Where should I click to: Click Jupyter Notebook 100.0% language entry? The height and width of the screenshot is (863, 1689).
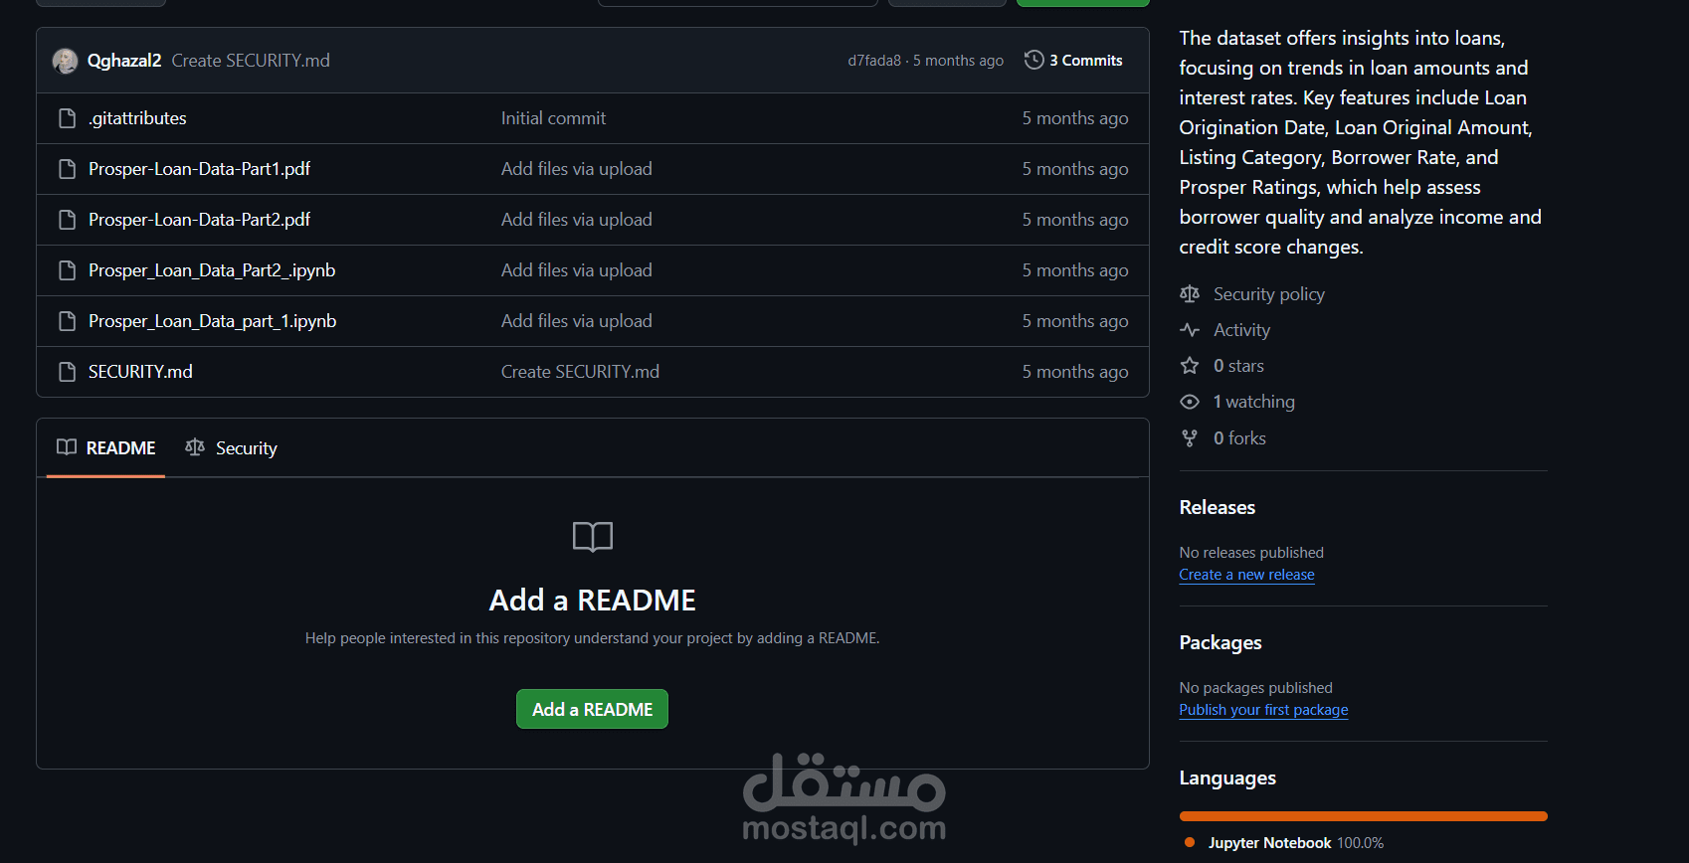[1296, 843]
